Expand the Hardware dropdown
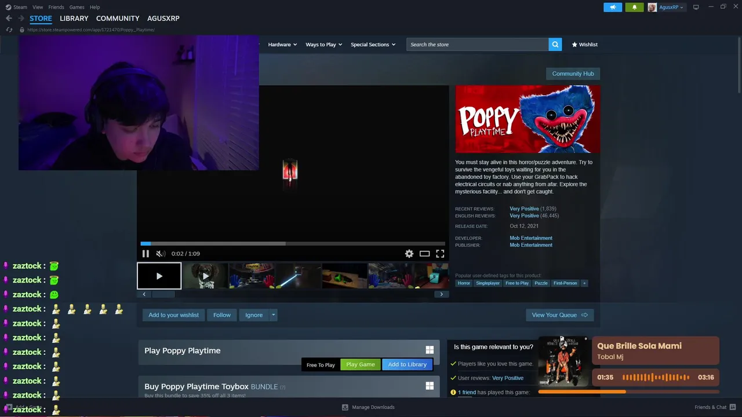Screen dimensions: 742x417 click(x=282, y=45)
